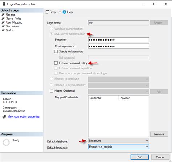172x162 pixels.
Task: Open the User Mapping page
Action: click(14, 22)
